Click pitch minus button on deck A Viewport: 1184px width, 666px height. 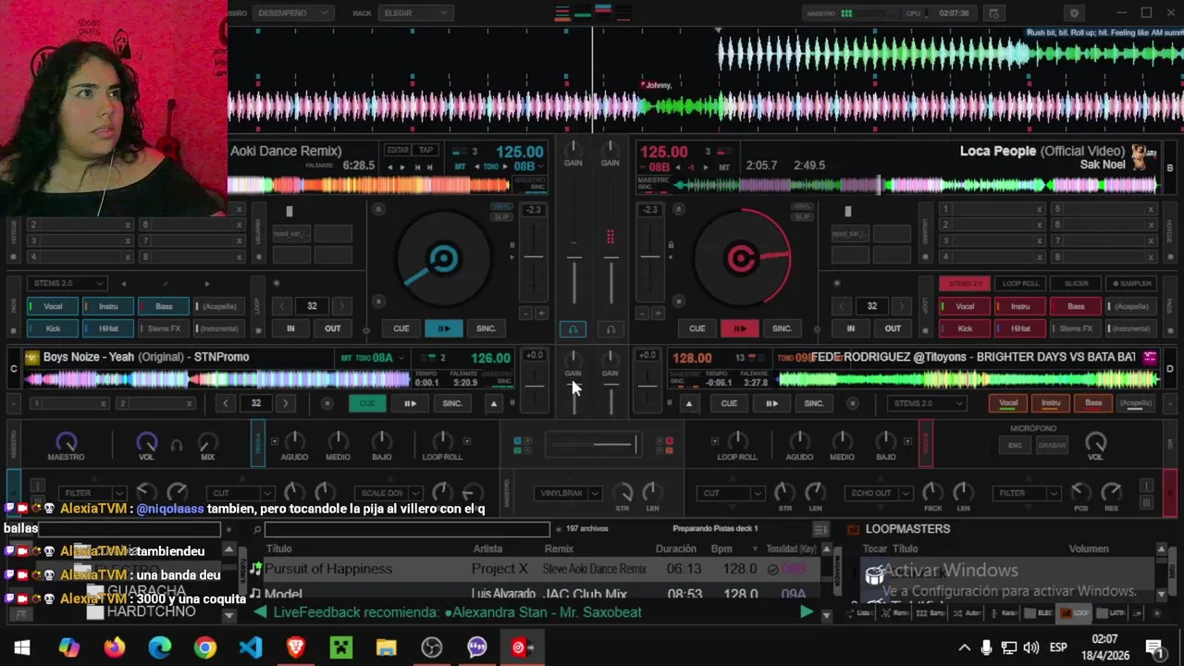tap(526, 314)
